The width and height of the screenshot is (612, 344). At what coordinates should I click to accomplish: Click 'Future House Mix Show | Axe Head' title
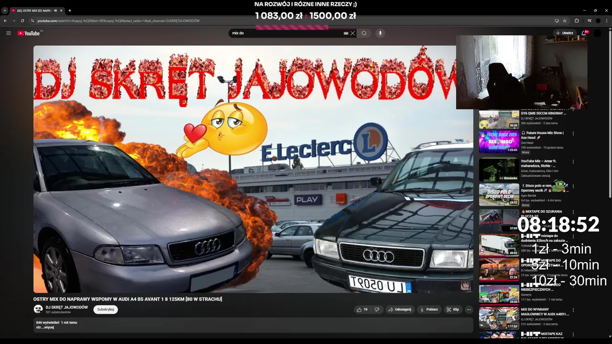[x=542, y=135]
